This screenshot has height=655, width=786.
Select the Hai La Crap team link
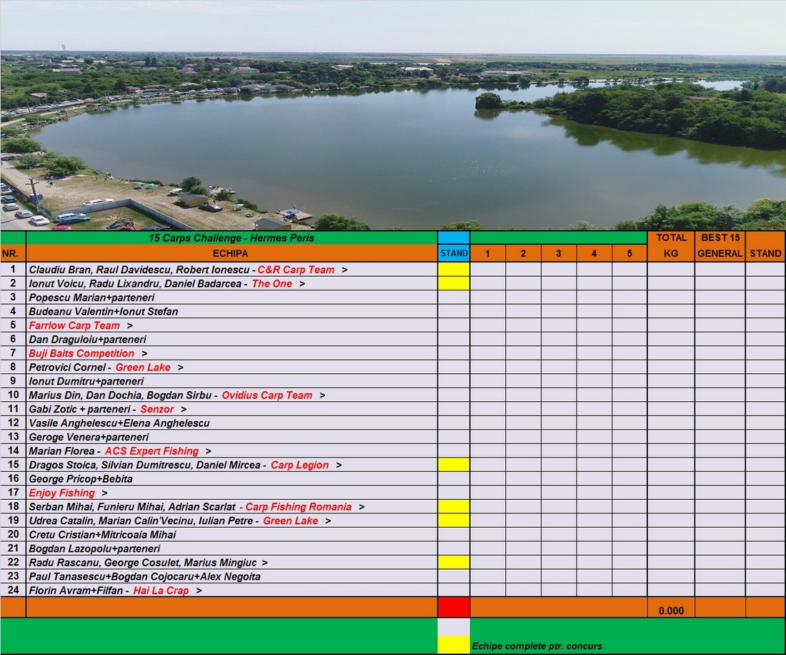point(161,591)
